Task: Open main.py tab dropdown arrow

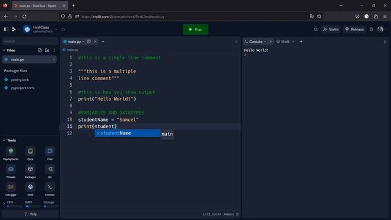Action: 83,42
